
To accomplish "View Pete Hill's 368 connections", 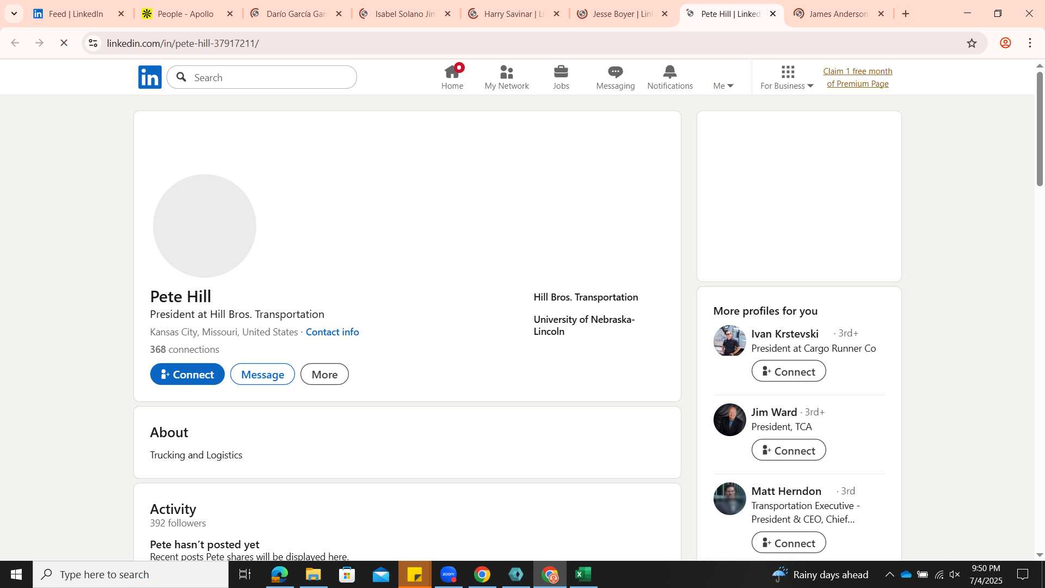I will pyautogui.click(x=185, y=349).
